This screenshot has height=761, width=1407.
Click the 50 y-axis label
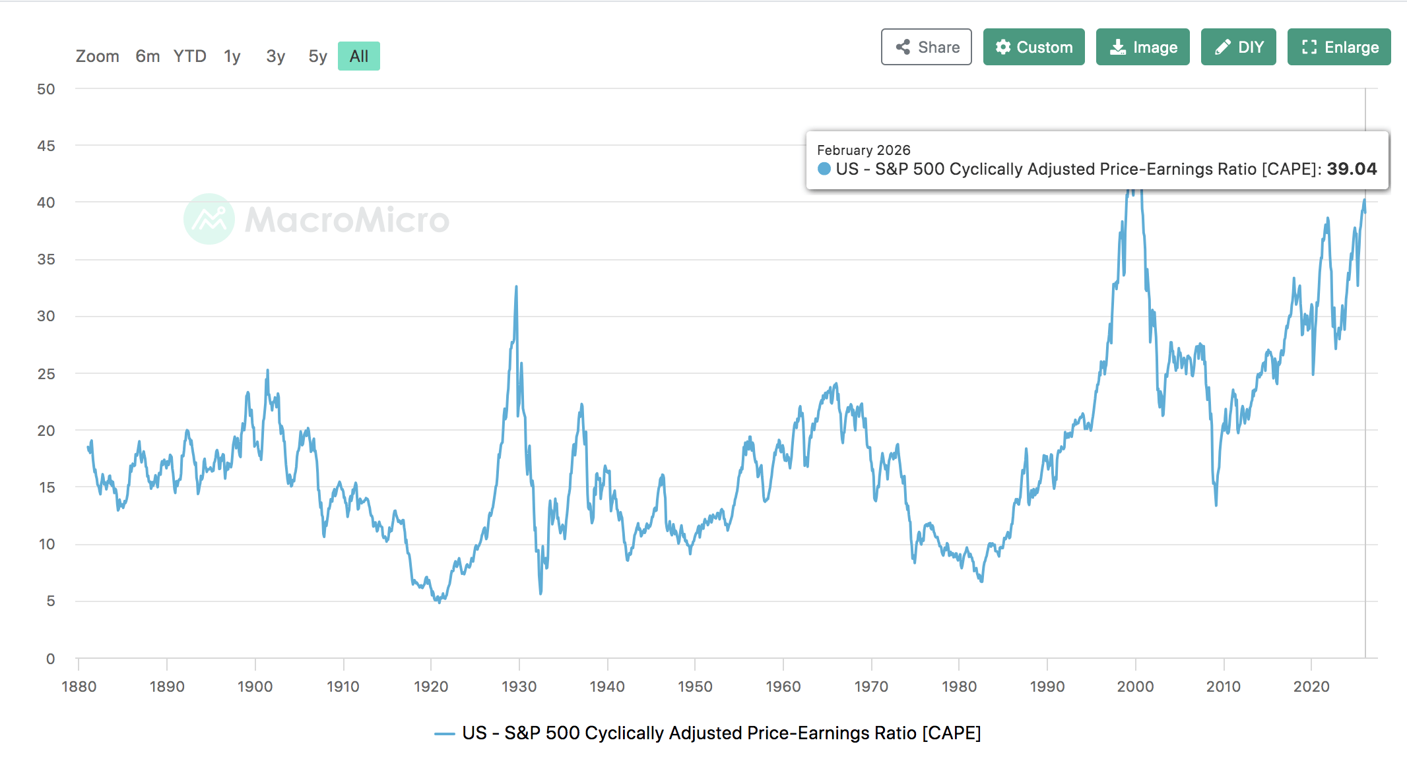pyautogui.click(x=46, y=89)
